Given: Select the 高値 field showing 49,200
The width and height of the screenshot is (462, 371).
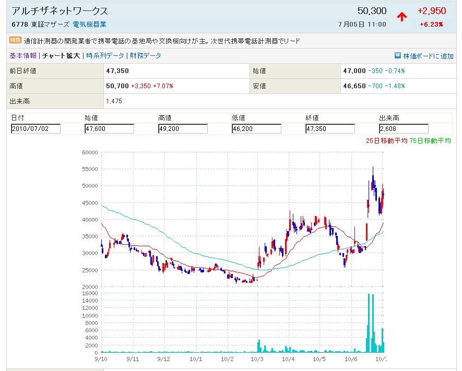Looking at the screenshot, I should tap(183, 129).
